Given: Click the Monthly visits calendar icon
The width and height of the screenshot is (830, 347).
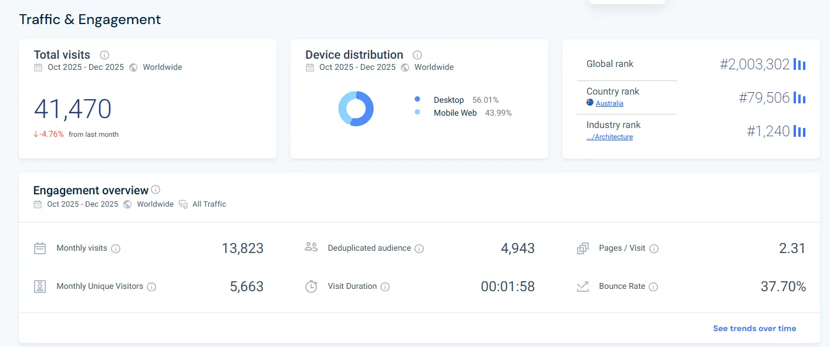Looking at the screenshot, I should [39, 248].
